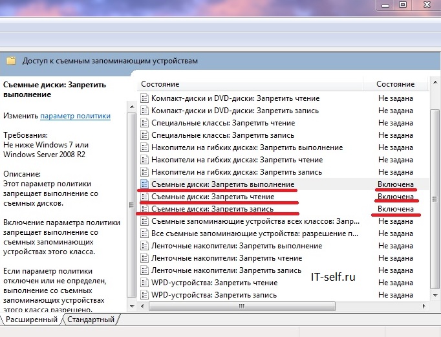Select Съемные диски: Запретить выполнение policy
The image size is (441, 337).
pos(222,184)
